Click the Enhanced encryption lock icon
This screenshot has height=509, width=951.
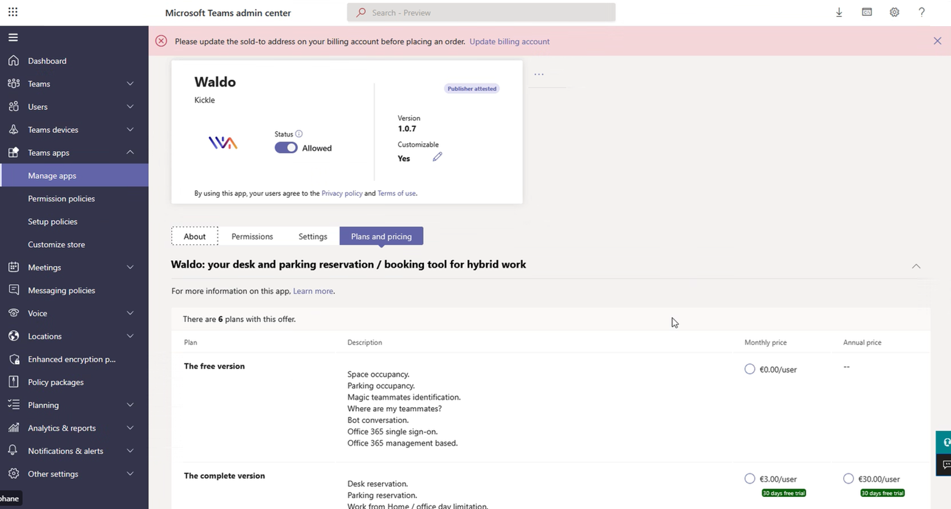pos(14,359)
